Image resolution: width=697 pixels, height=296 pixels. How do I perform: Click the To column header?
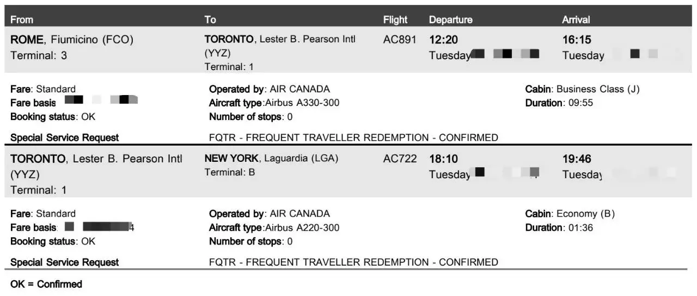pos(210,20)
